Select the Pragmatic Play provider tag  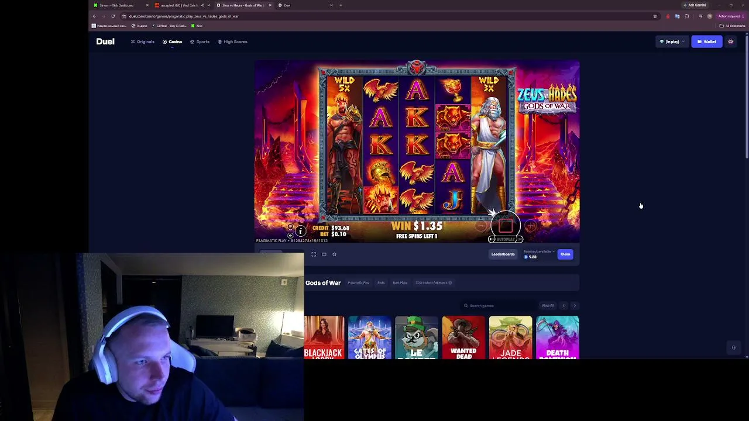point(358,283)
